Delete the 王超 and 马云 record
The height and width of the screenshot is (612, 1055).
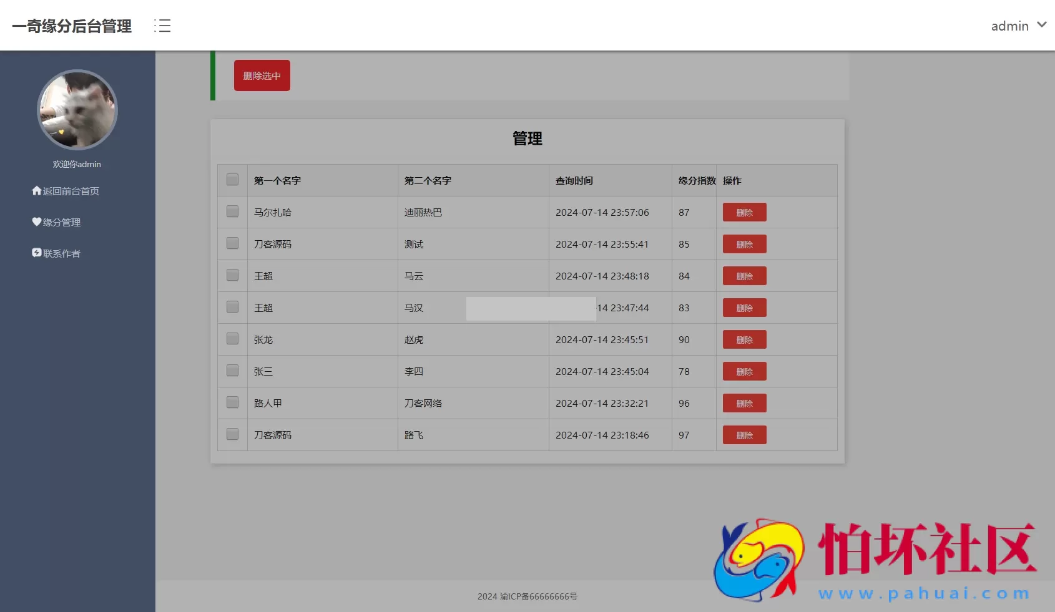744,276
